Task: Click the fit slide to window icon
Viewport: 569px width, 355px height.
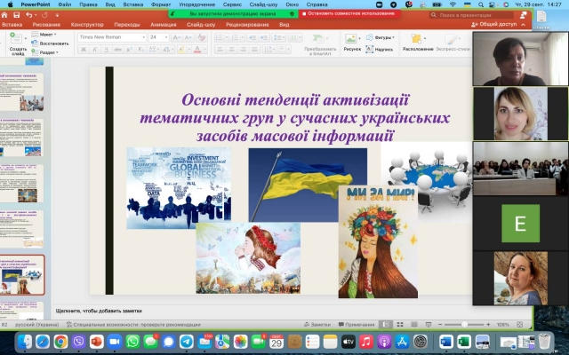Action: click(519, 324)
